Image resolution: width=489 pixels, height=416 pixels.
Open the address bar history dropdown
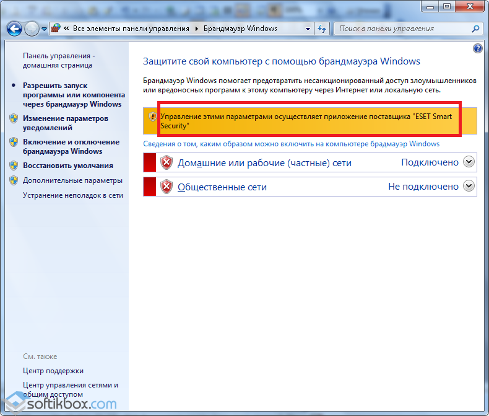pyautogui.click(x=308, y=29)
